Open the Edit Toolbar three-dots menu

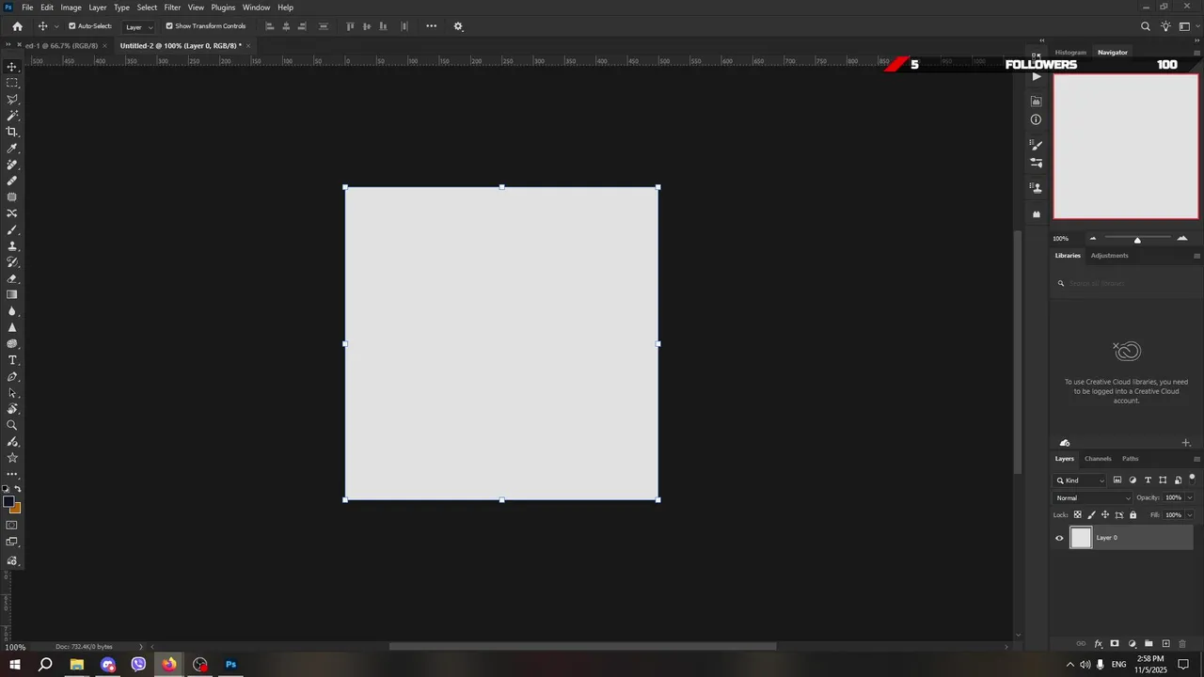click(x=12, y=474)
